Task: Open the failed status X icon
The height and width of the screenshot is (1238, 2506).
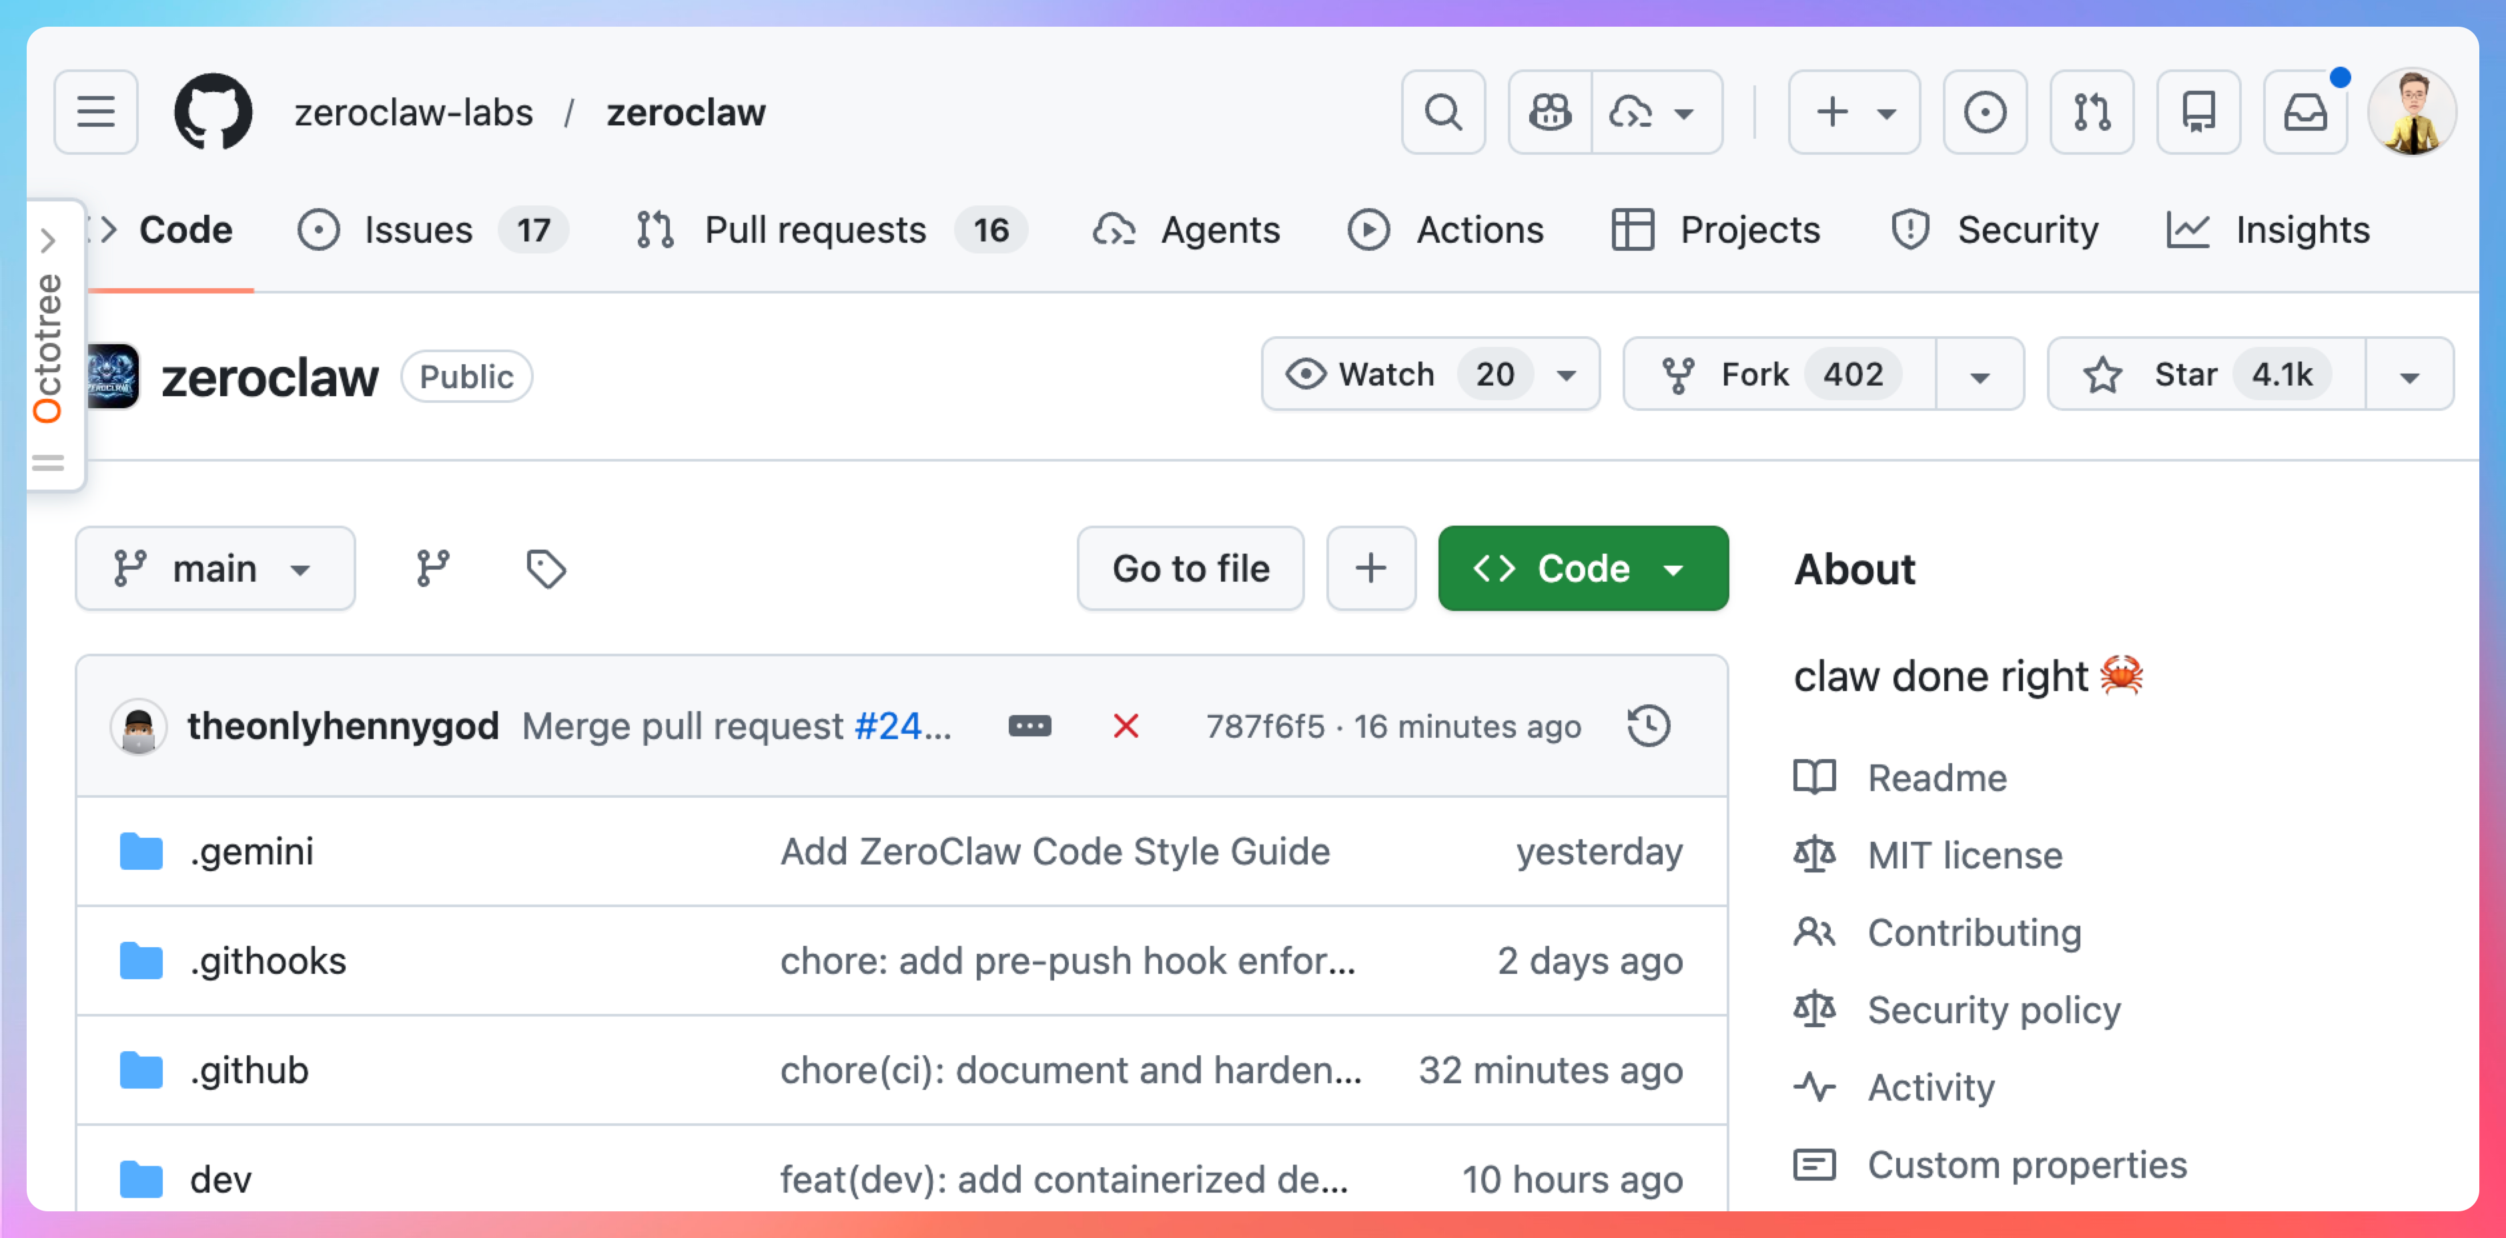Action: [x=1126, y=726]
